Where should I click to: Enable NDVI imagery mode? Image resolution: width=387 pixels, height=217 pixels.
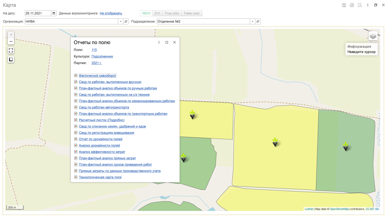(146, 14)
